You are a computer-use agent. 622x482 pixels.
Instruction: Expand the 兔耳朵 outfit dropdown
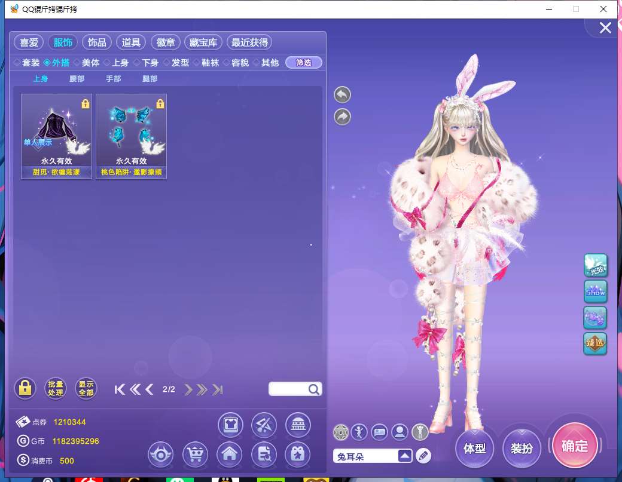click(405, 456)
